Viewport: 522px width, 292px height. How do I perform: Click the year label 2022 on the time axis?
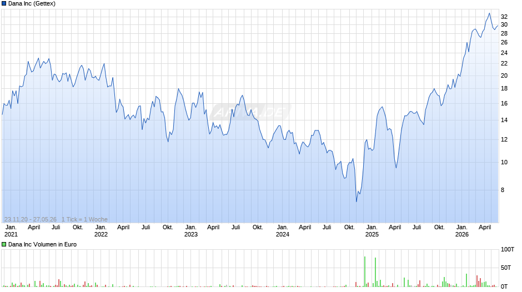click(x=101, y=234)
